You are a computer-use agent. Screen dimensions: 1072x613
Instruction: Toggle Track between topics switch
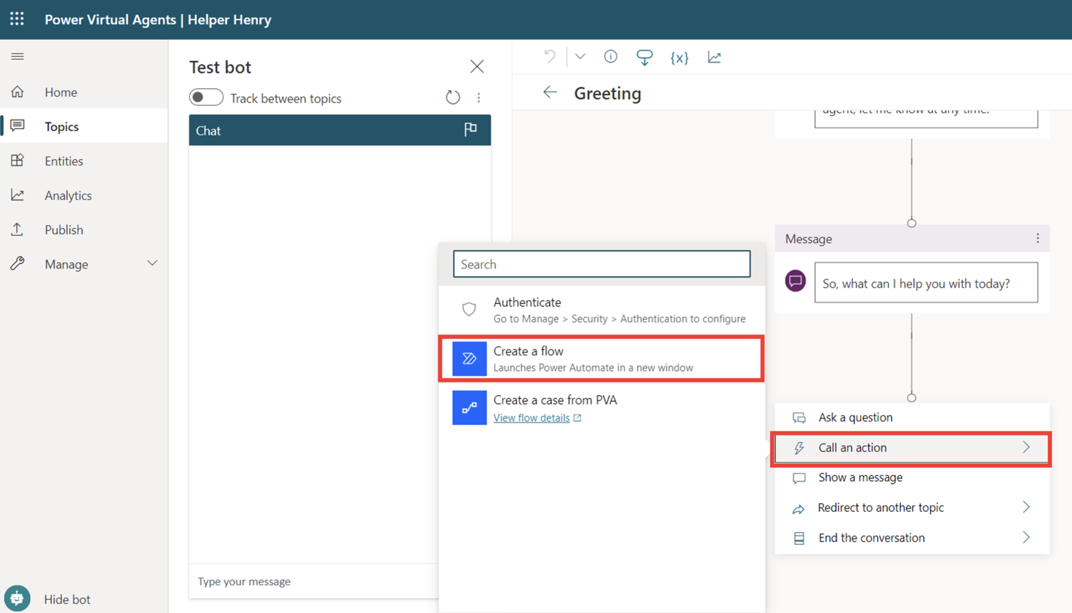click(x=206, y=97)
